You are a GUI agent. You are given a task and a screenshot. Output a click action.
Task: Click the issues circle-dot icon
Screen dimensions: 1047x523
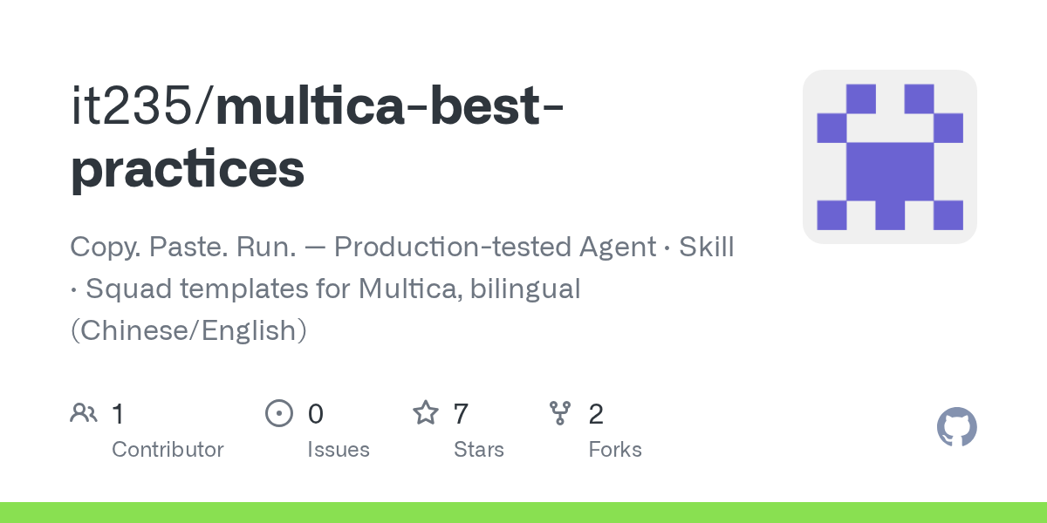tap(278, 413)
